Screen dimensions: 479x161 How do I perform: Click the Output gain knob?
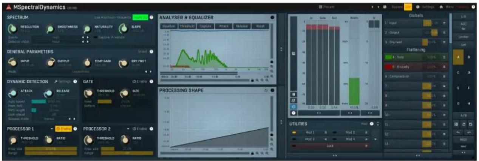click(50, 62)
